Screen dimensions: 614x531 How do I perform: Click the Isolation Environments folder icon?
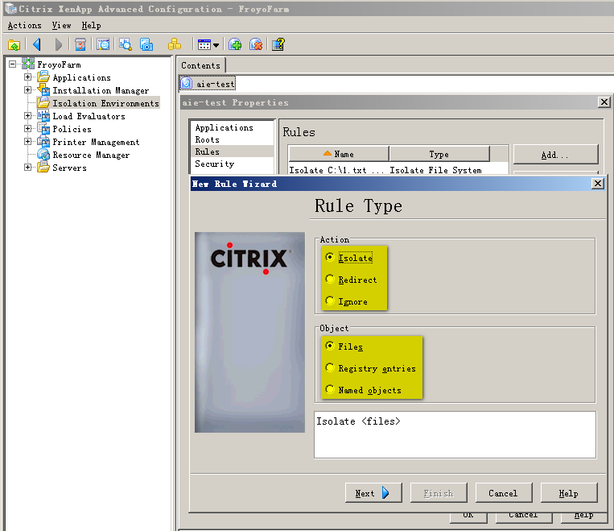tap(43, 103)
